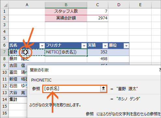This screenshot has width=161, height=118.
Task: Select row 7 header
Action: coord(4,52)
